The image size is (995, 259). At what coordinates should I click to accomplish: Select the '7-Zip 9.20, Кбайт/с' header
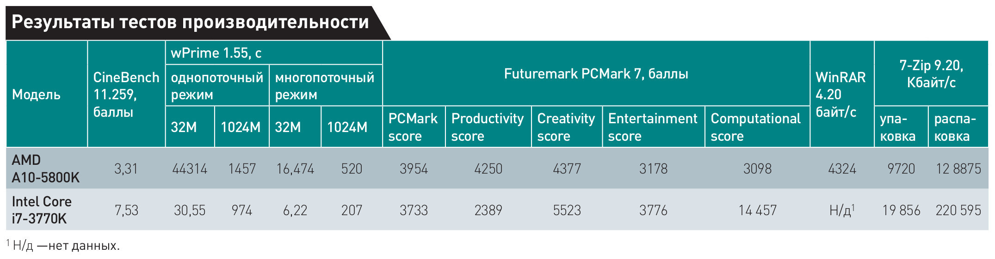pyautogui.click(x=931, y=74)
